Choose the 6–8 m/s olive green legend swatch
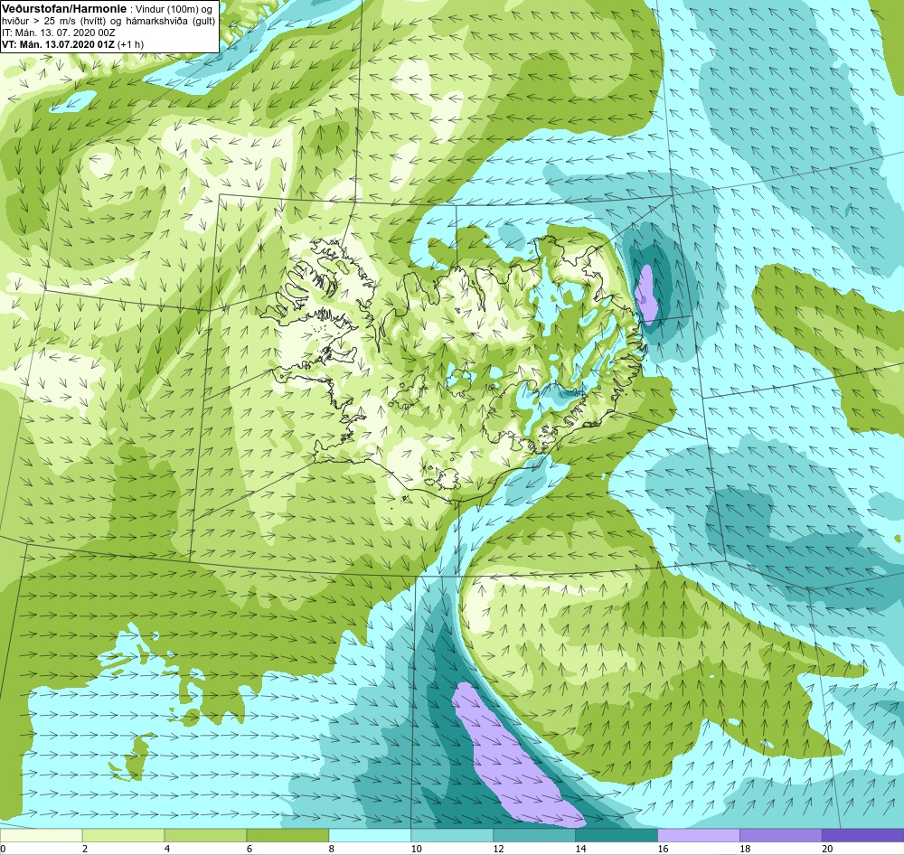Screen dimensions: 904x855 pyautogui.click(x=287, y=835)
